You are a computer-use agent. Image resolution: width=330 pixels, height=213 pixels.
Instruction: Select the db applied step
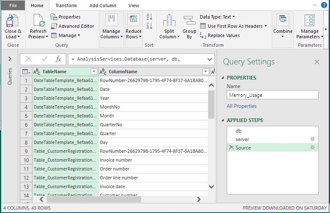tap(273, 131)
